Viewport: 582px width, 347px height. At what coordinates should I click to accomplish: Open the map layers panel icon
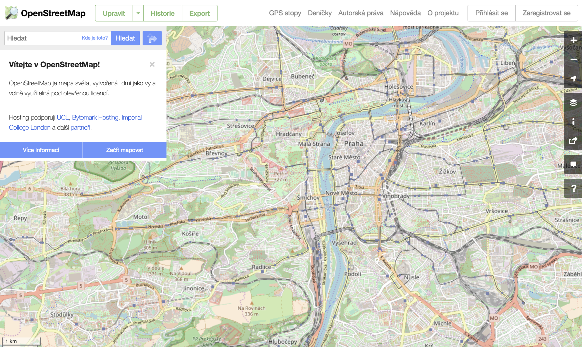(573, 103)
